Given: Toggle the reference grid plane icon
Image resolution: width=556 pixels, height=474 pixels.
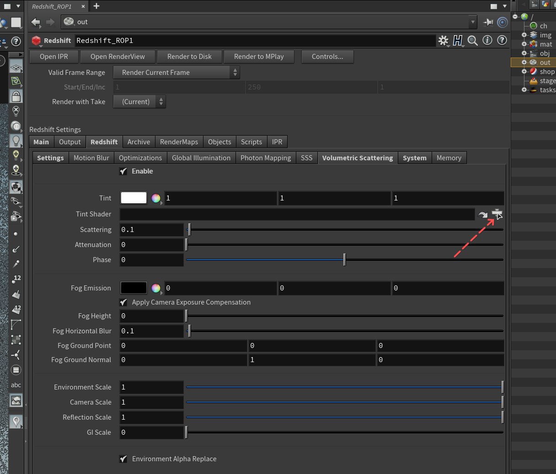Looking at the screenshot, I should click(x=16, y=67).
